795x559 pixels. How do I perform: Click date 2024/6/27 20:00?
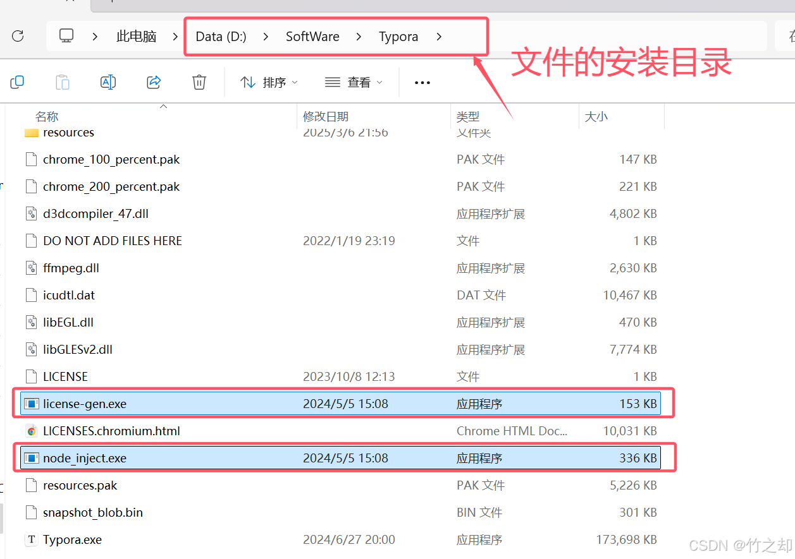click(x=349, y=539)
